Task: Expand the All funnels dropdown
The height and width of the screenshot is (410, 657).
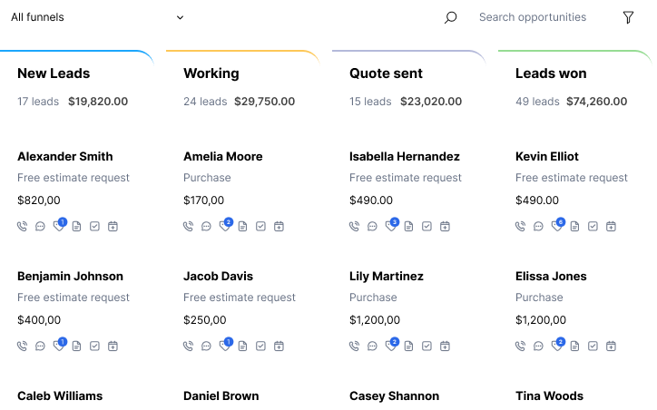Action: pos(97,17)
